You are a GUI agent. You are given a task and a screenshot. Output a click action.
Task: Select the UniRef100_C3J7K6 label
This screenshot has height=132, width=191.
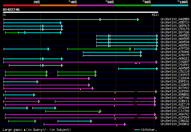175,111
